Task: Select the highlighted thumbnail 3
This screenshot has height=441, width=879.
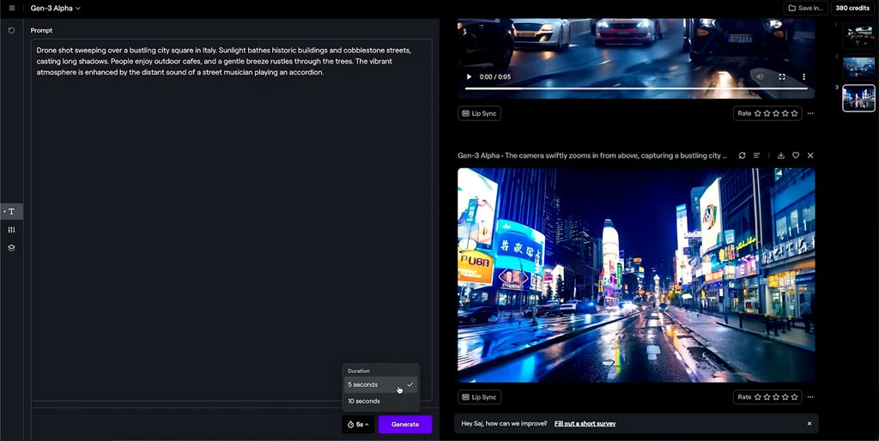Action: 858,98
